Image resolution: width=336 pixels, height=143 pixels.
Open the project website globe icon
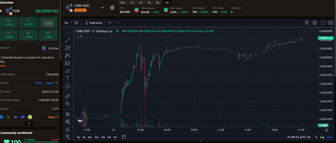(x=1, y=117)
